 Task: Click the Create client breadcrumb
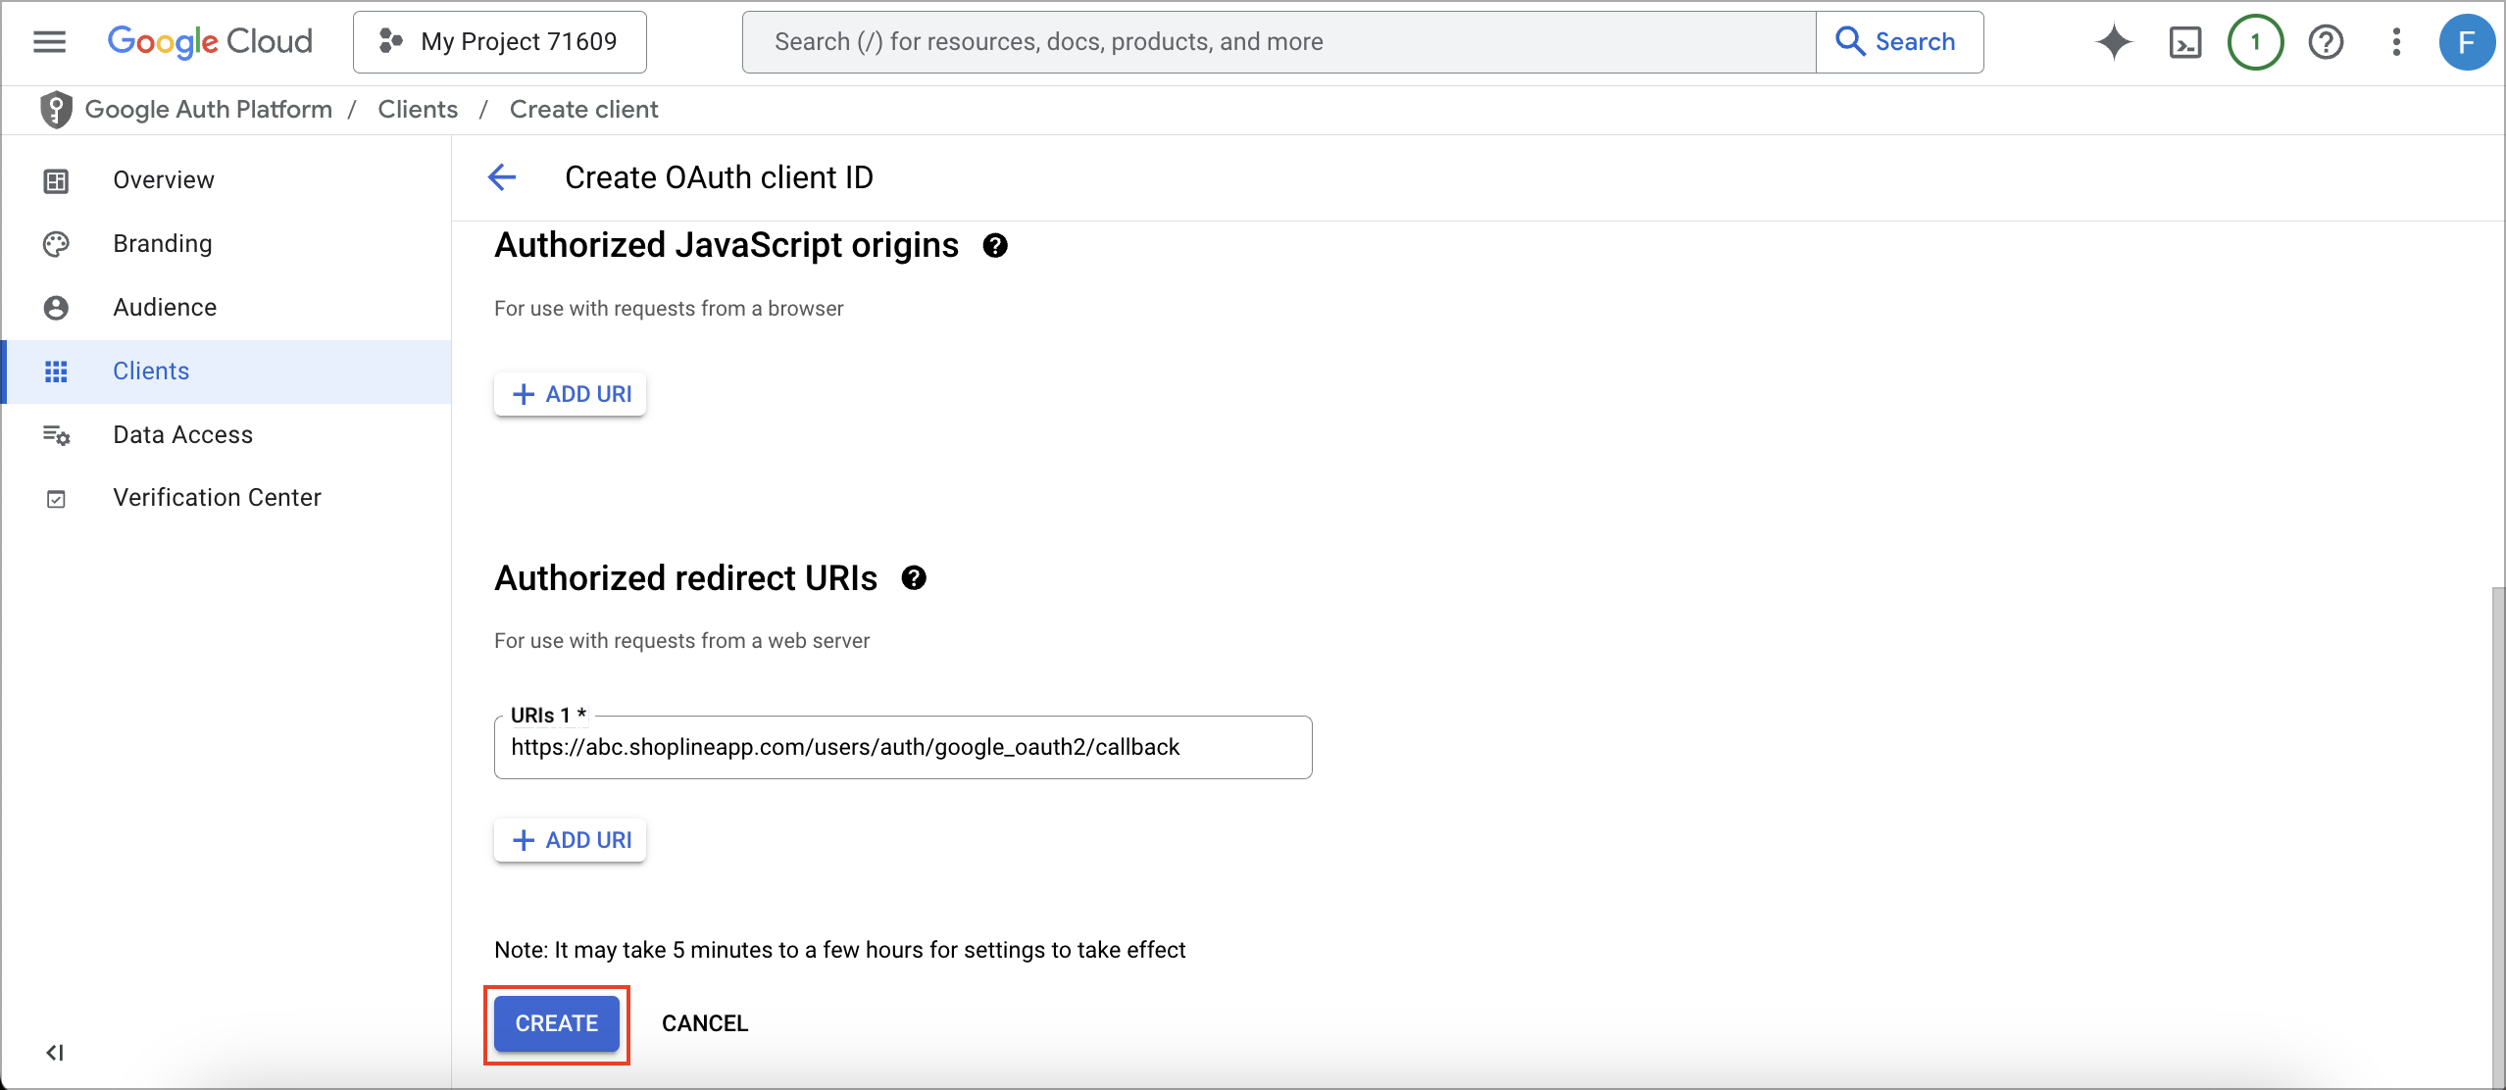[x=584, y=110]
